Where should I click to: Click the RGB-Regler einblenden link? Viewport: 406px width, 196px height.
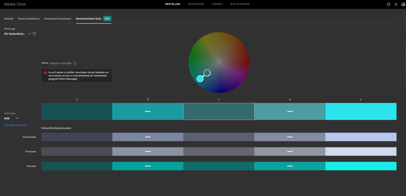coord(16,125)
